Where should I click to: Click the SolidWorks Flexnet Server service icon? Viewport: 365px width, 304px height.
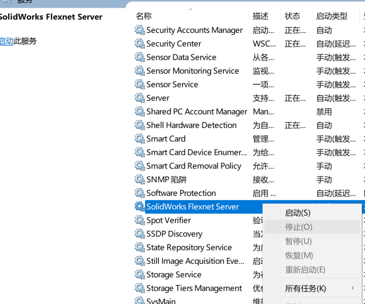click(x=140, y=207)
